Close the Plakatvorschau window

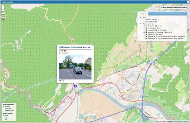tap(188, 2)
